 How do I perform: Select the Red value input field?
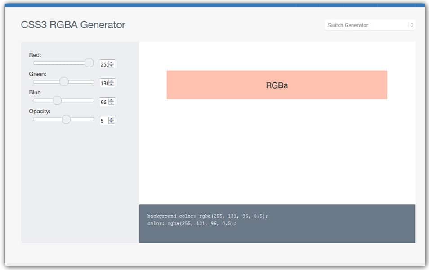(103, 63)
